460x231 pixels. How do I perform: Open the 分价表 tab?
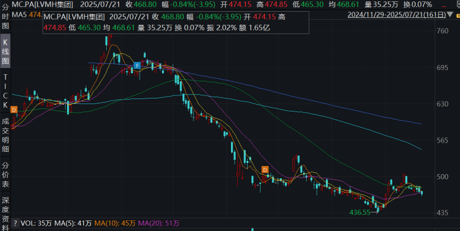point(6,175)
